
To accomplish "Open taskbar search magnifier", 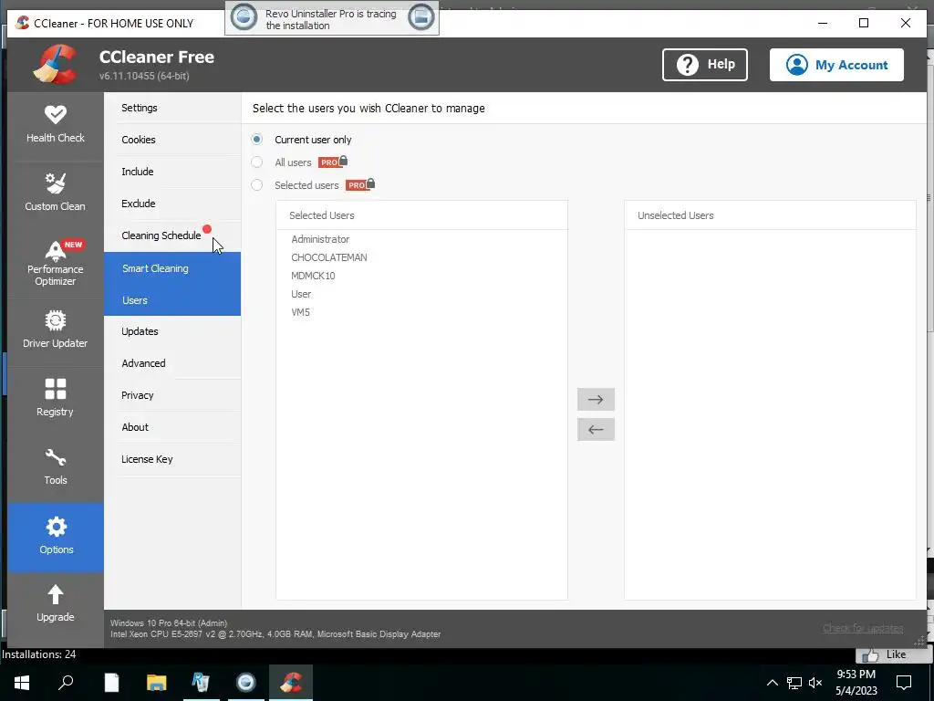I will pos(66,683).
